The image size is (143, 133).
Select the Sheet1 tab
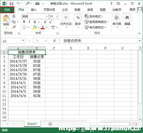click(x=32, y=124)
